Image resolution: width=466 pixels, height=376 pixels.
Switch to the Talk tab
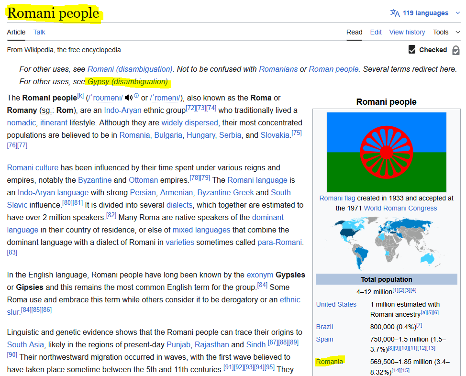tap(39, 32)
